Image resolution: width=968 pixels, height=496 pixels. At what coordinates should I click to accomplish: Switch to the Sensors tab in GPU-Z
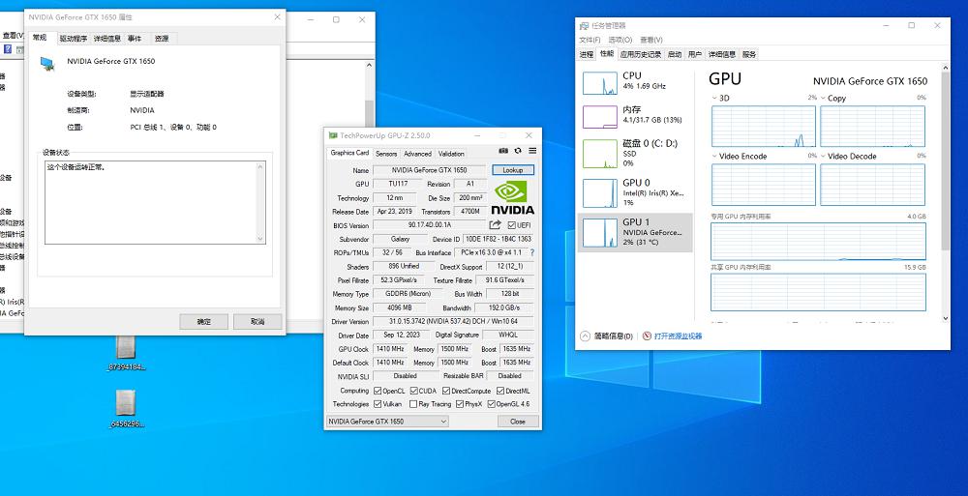385,154
